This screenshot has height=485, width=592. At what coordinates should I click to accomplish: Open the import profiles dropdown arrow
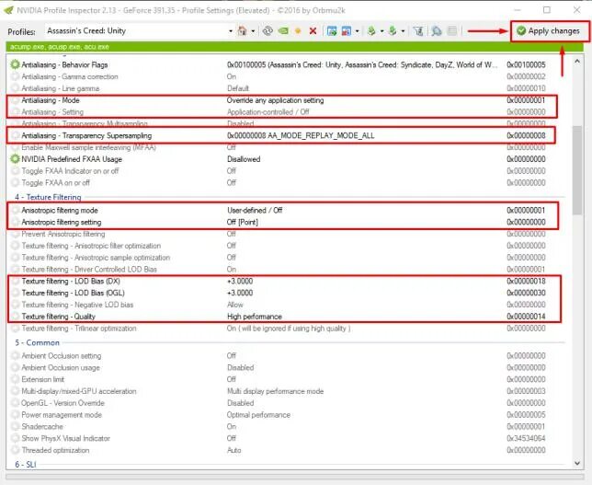pos(403,31)
